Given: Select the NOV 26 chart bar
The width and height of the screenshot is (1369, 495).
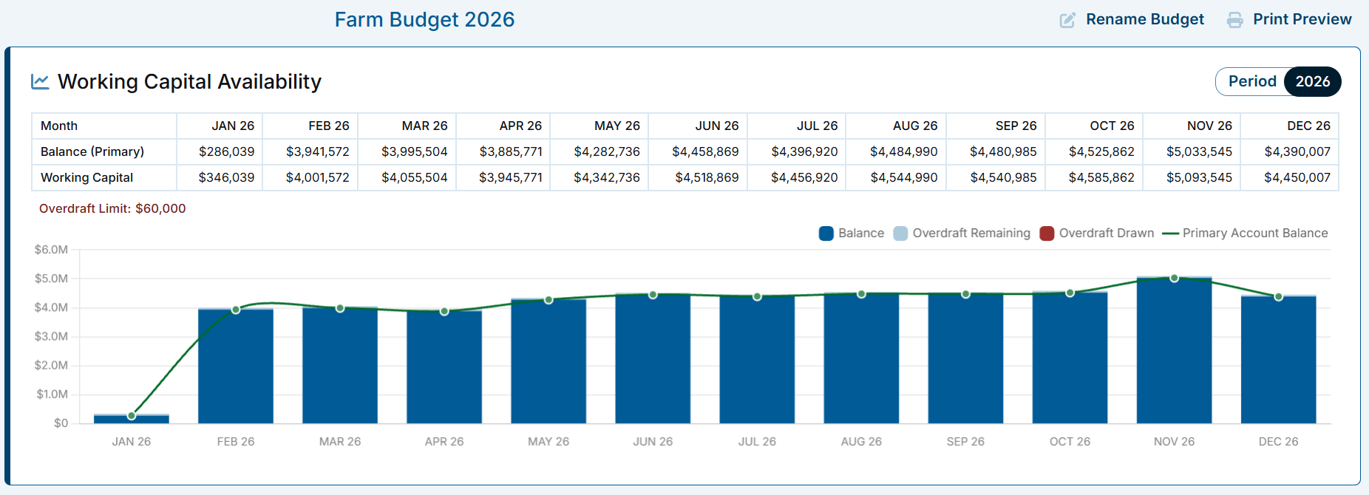Looking at the screenshot, I should tap(1174, 350).
